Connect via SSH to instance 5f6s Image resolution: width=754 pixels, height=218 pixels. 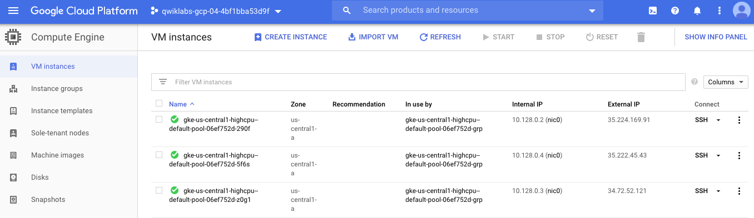[701, 155]
